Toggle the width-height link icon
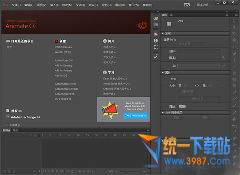Viewport: 240px width, 175px height. 197,86
